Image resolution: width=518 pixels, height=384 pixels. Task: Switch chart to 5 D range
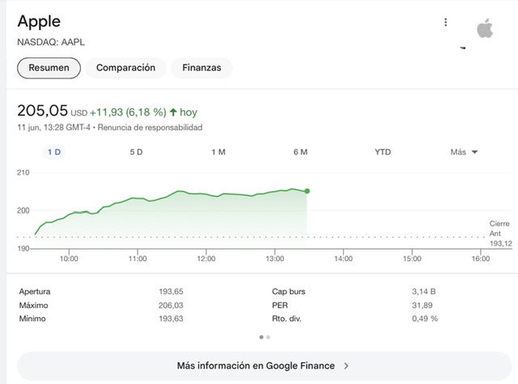pos(136,152)
